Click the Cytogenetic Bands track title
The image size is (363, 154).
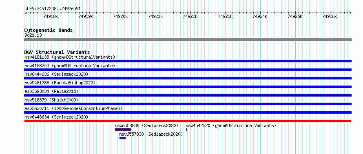49,30
